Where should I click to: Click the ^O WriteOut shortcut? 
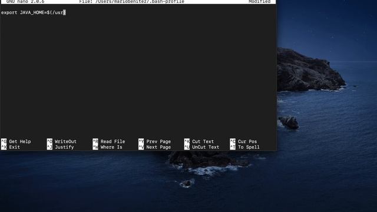61,141
